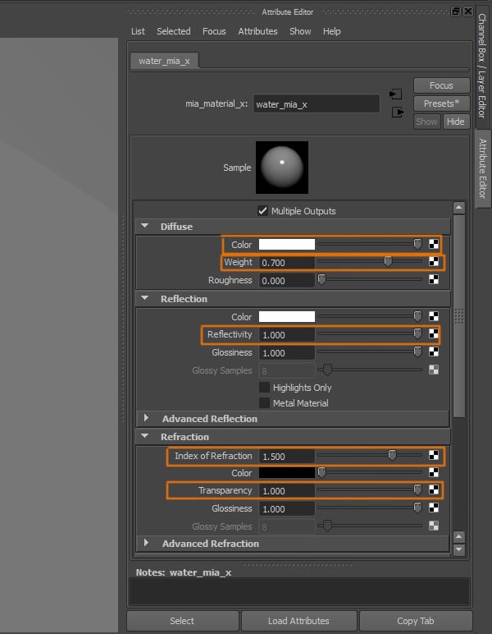Image resolution: width=492 pixels, height=634 pixels.
Task: Open the Attributes menu
Action: click(257, 31)
